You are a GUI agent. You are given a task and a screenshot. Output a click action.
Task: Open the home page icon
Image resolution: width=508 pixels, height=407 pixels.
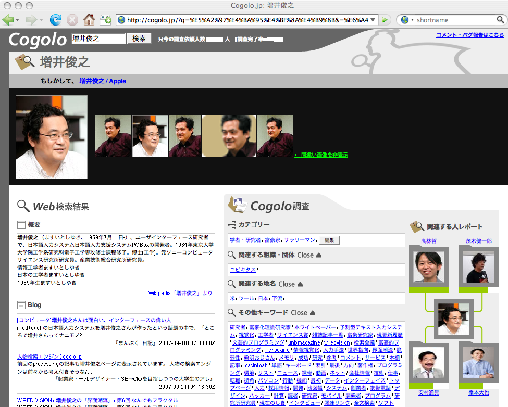point(89,20)
